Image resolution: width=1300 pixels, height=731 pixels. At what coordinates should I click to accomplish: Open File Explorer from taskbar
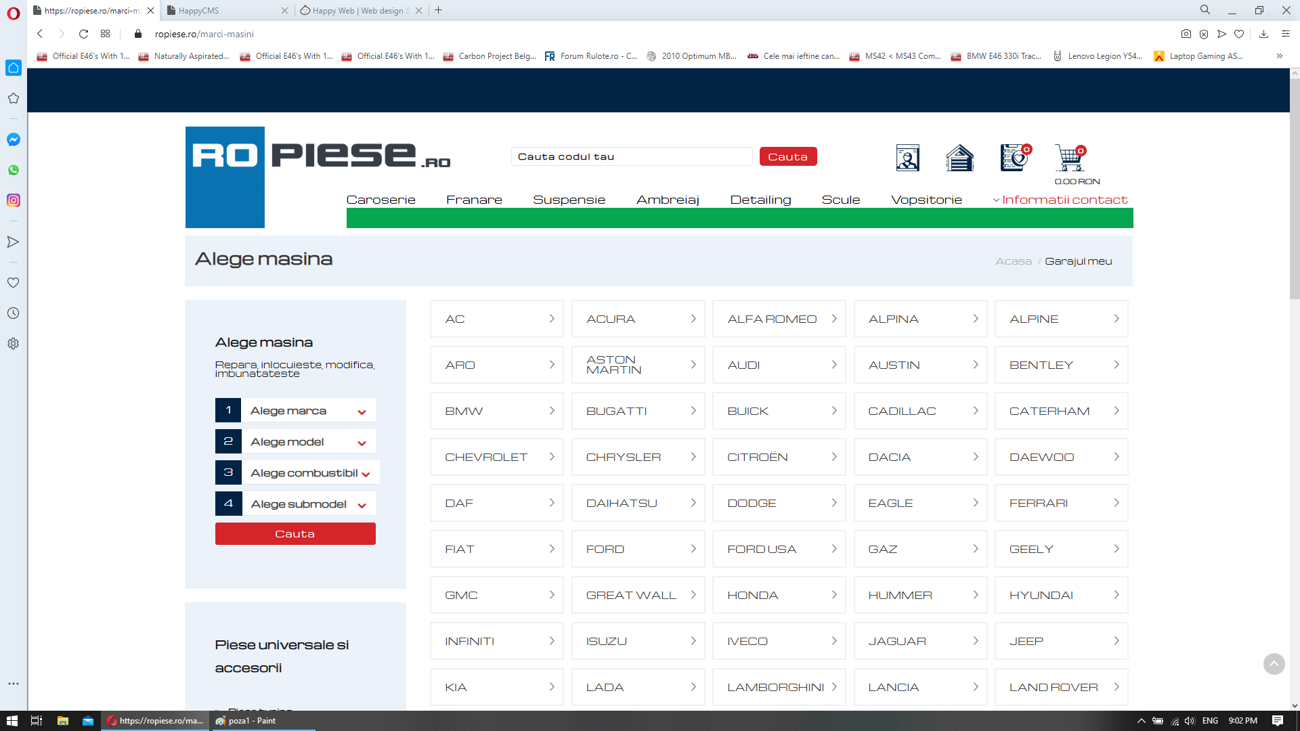click(62, 721)
